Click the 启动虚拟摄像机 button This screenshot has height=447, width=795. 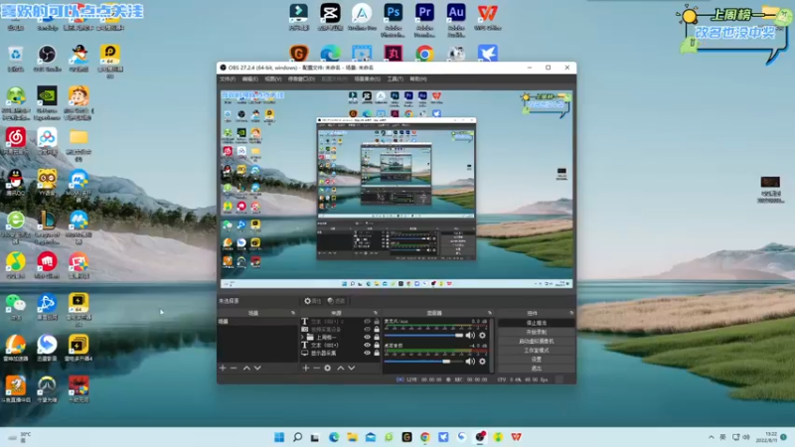536,341
